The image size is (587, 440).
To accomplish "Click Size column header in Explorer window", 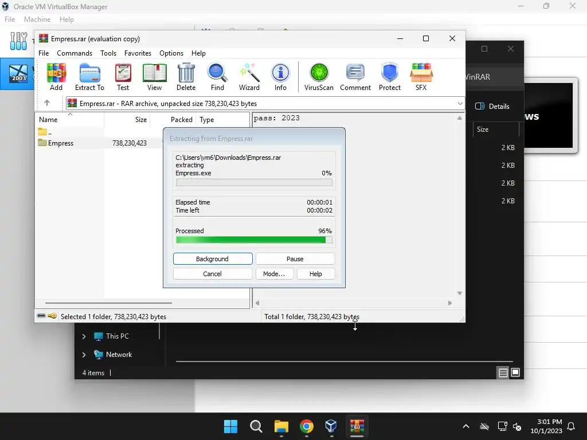I will pyautogui.click(x=496, y=129).
